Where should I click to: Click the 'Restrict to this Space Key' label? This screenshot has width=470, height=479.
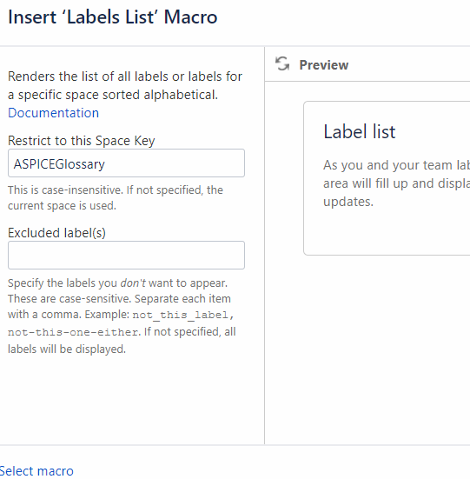pyautogui.click(x=81, y=141)
